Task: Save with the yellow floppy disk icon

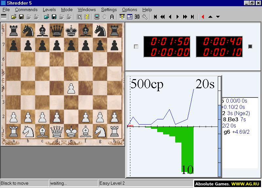Action: point(21,17)
